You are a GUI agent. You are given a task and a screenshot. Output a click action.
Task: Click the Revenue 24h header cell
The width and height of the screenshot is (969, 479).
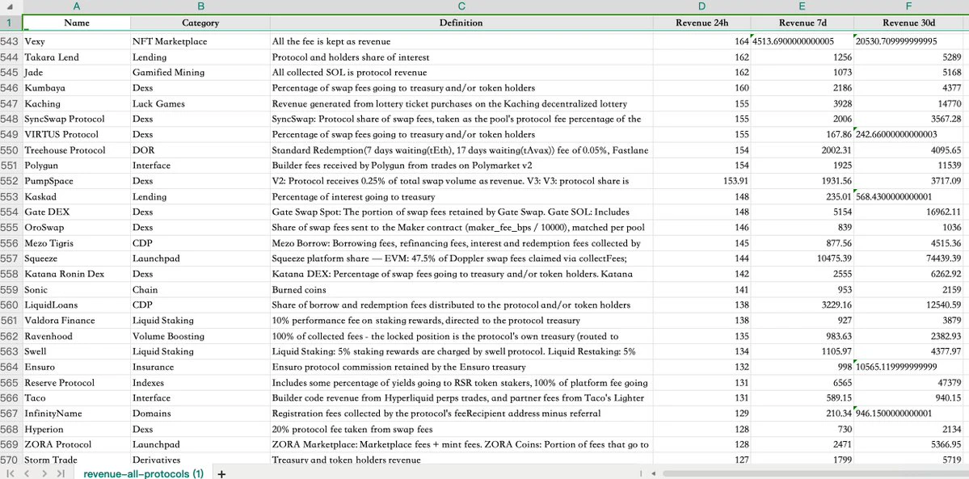pyautogui.click(x=701, y=23)
